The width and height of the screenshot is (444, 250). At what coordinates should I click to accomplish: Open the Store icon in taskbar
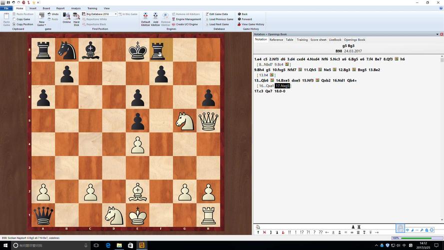pyautogui.click(x=130, y=245)
